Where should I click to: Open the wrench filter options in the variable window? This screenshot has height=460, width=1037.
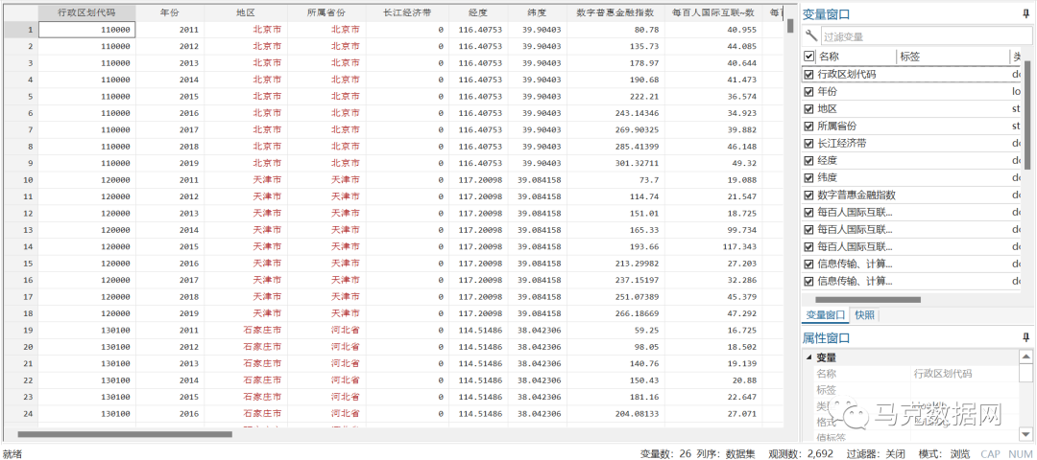pyautogui.click(x=810, y=35)
